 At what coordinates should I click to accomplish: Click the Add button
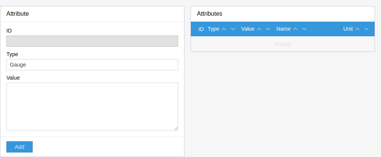pyautogui.click(x=20, y=147)
